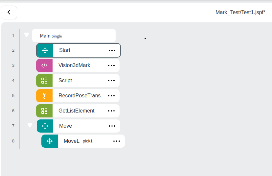
Task: Open the three-dot menu for RecordPoseTrans
Action: (111, 96)
